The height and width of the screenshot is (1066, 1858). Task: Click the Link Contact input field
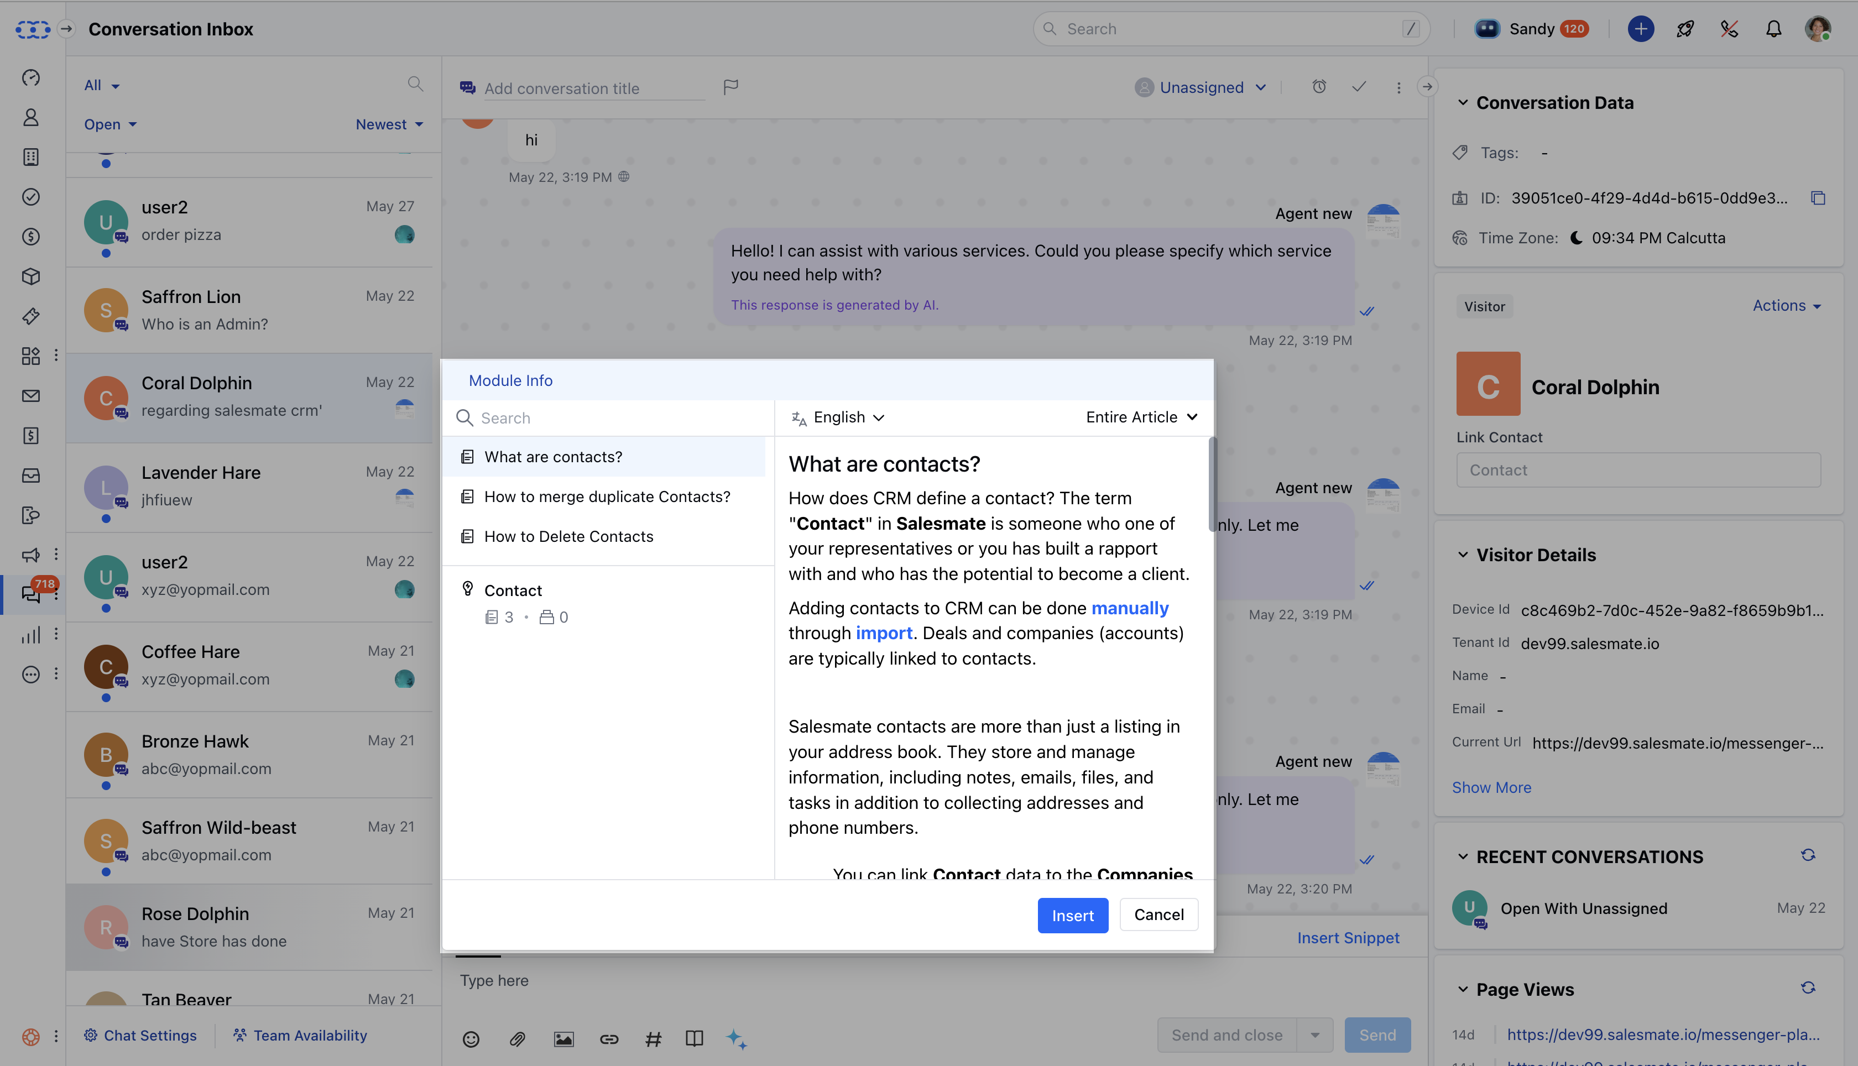pyautogui.click(x=1638, y=471)
